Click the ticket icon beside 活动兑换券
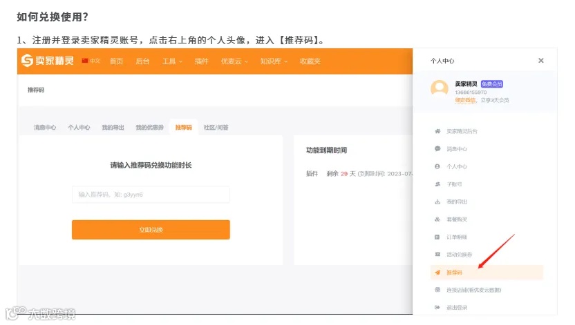 click(x=437, y=255)
